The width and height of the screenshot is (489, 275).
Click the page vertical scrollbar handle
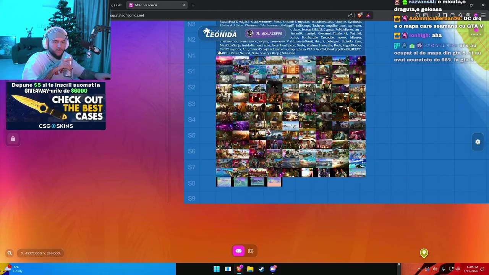[x=398, y=264]
